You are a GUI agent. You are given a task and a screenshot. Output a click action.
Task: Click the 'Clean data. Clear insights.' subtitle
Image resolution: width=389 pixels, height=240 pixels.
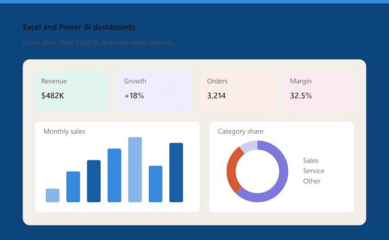click(97, 42)
